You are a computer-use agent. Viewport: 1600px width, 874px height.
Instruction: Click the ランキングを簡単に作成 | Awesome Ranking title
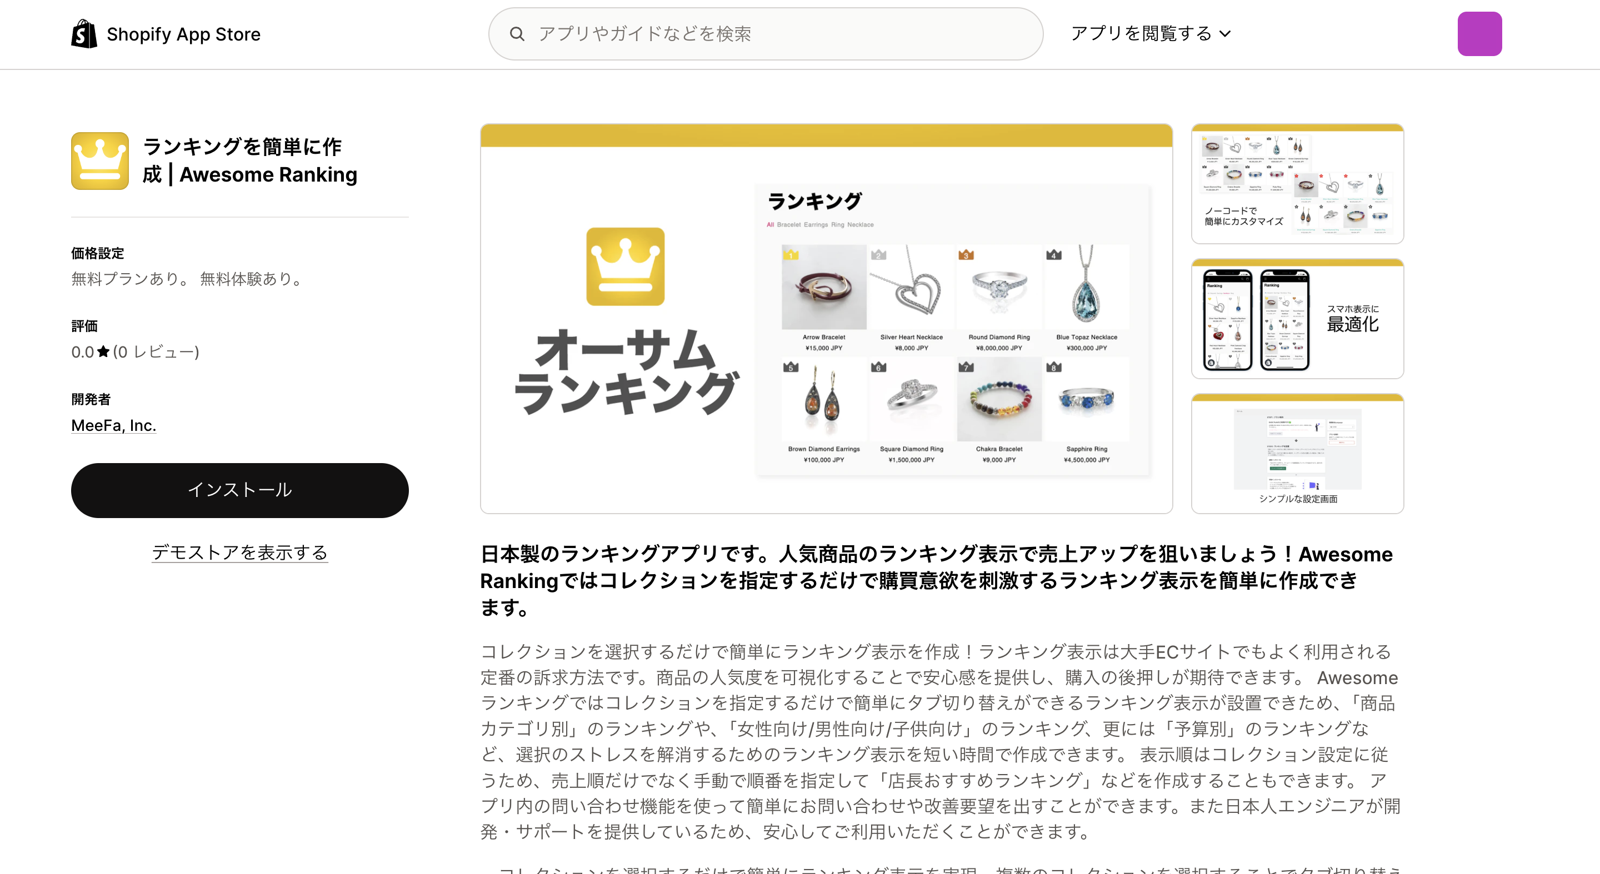coord(249,161)
